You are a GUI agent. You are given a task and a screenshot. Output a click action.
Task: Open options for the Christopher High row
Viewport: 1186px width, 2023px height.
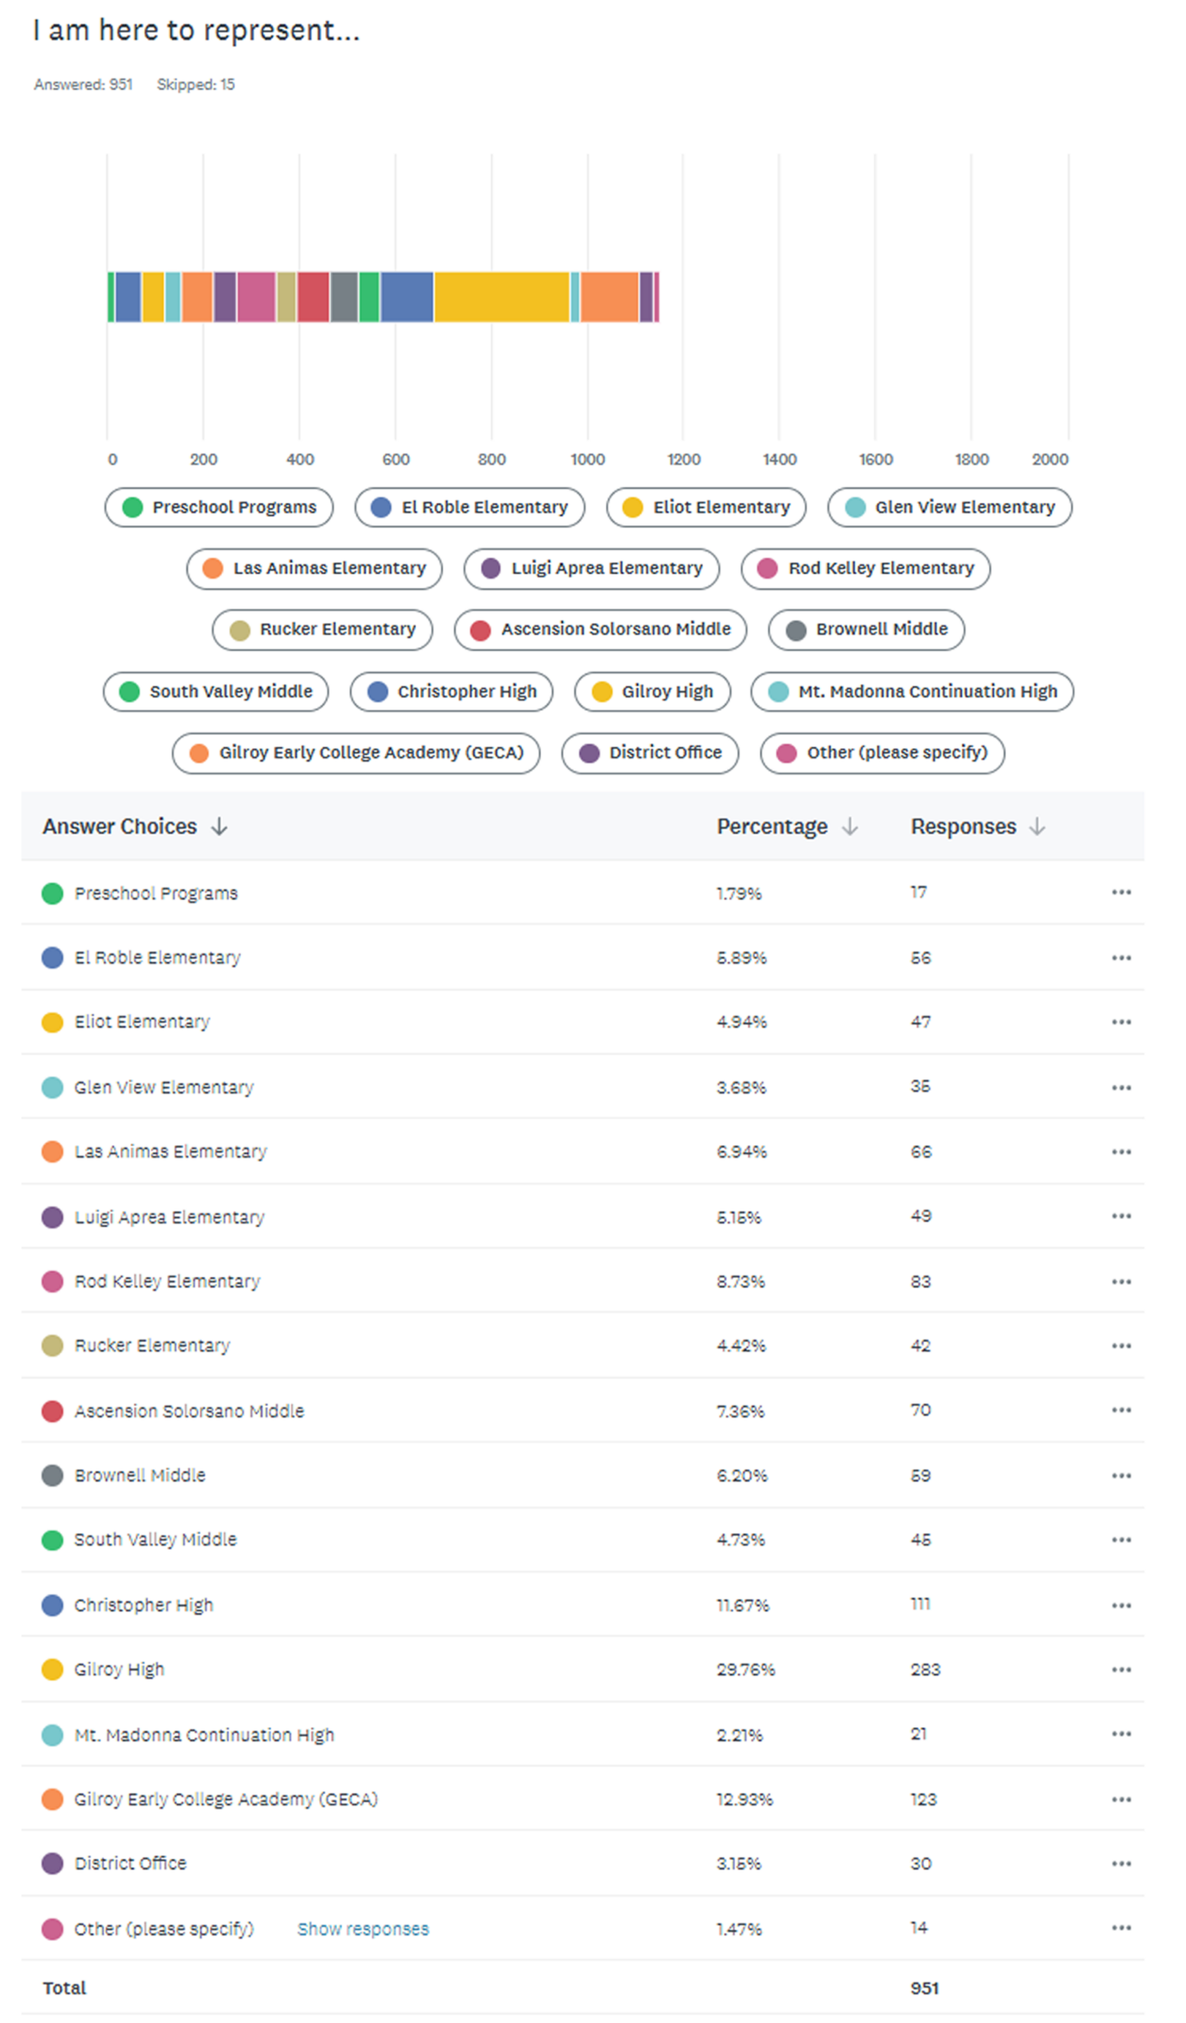1120,1606
